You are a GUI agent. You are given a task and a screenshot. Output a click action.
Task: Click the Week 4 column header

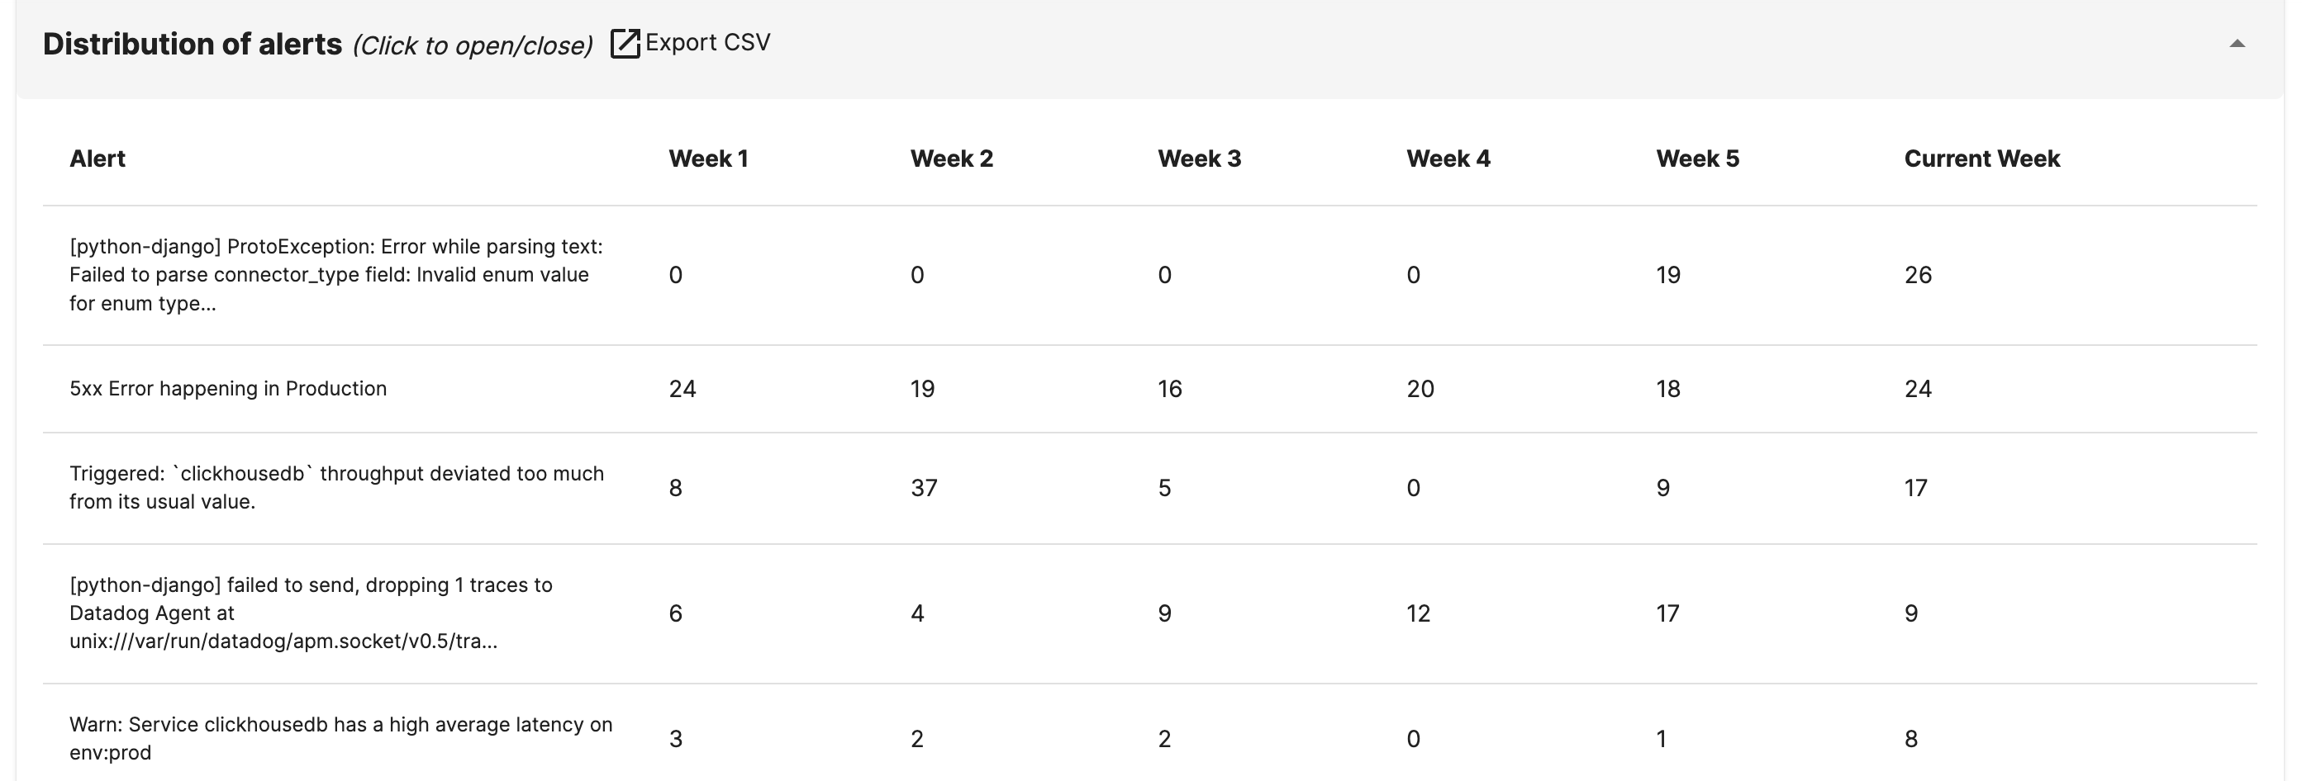tap(1448, 159)
